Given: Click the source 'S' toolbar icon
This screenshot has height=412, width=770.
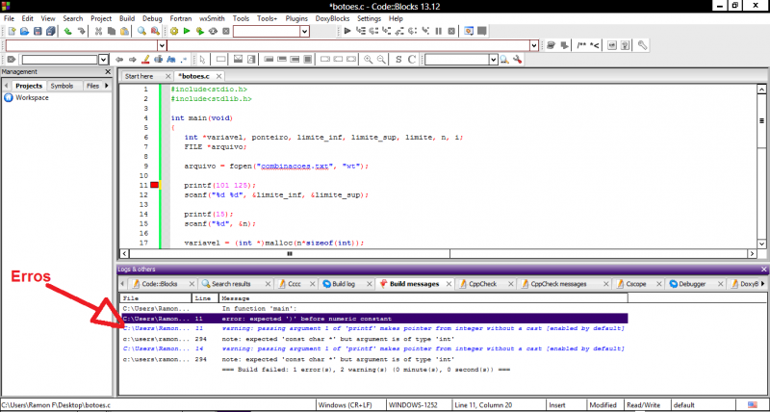Looking at the screenshot, I should (398, 60).
